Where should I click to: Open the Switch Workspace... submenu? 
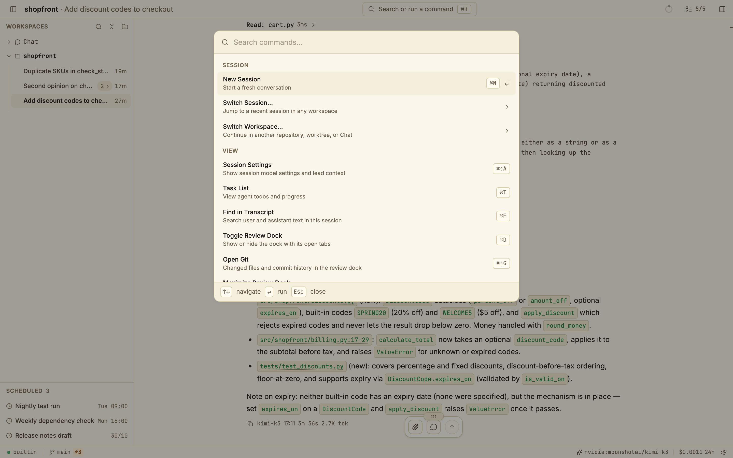tap(366, 131)
